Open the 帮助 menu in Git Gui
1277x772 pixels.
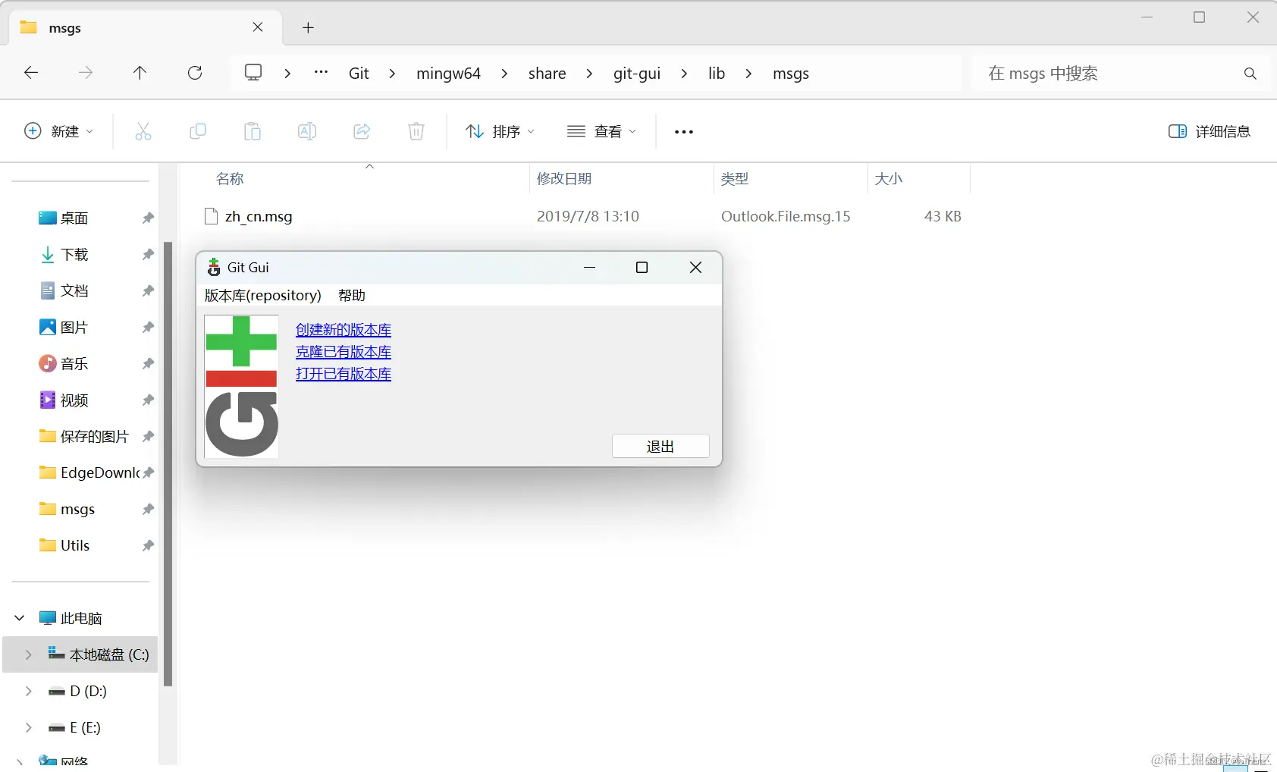coord(352,295)
